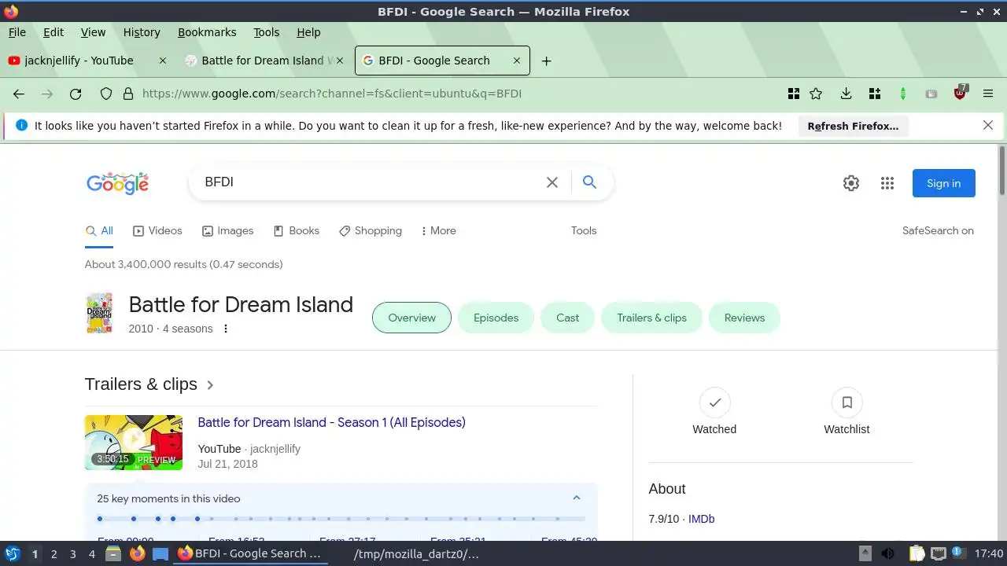Click the green arrows extension icon
This screenshot has height=566, width=1007.
903,94
